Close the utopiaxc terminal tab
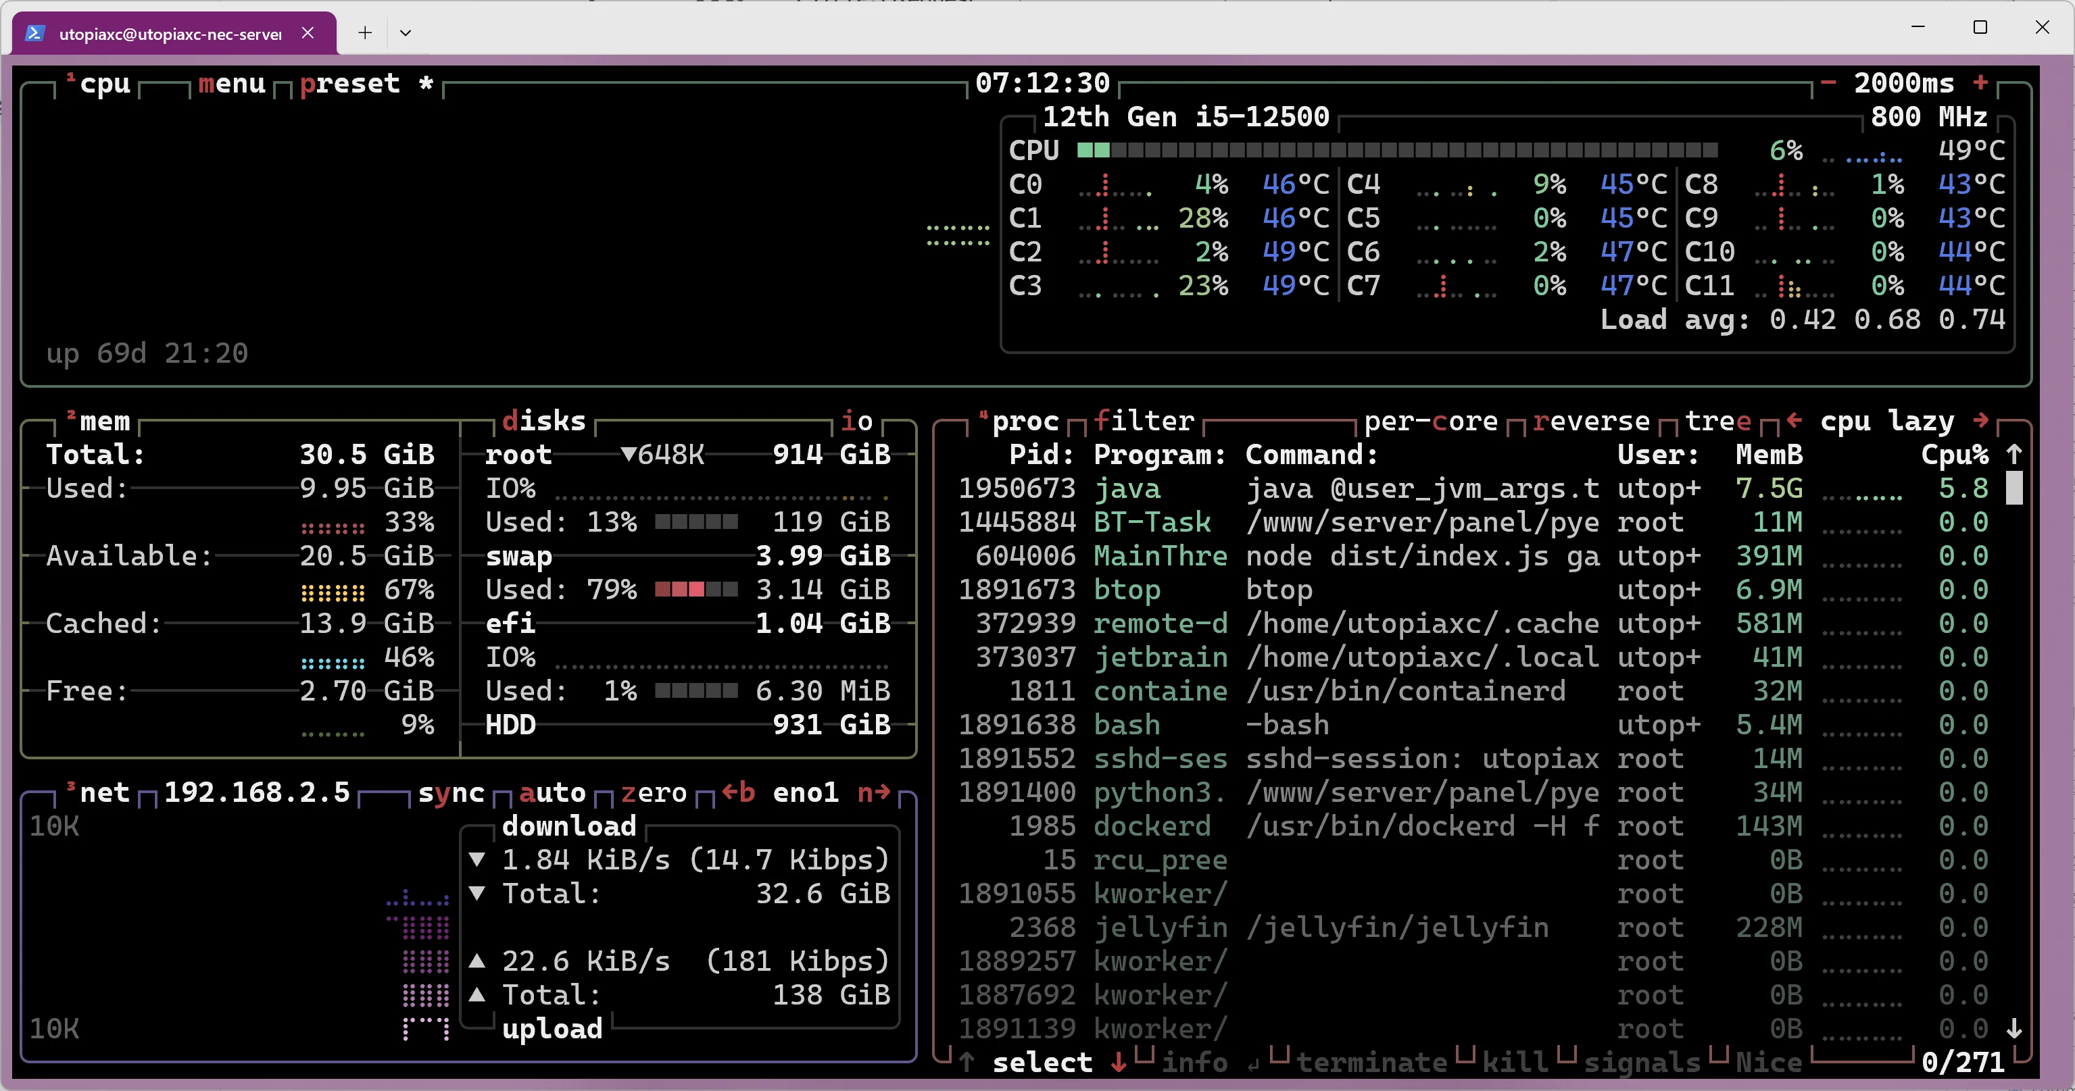The image size is (2075, 1091). coord(308,32)
